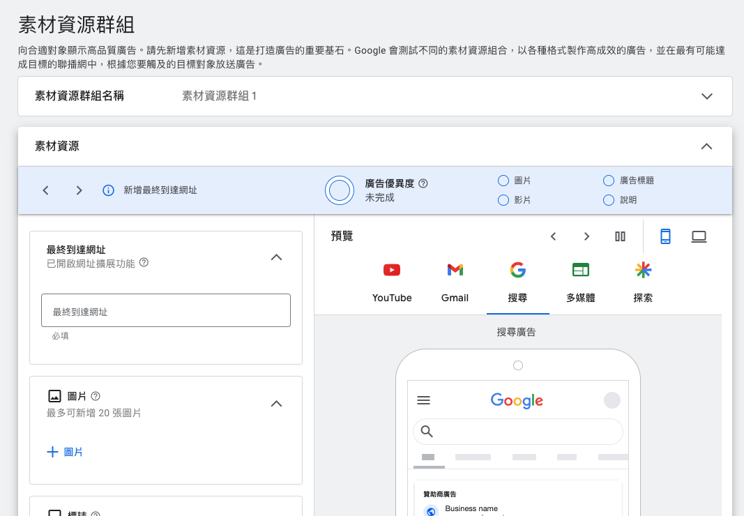744x516 pixels.
Task: Open the Gmail preview tab
Action: click(x=455, y=282)
